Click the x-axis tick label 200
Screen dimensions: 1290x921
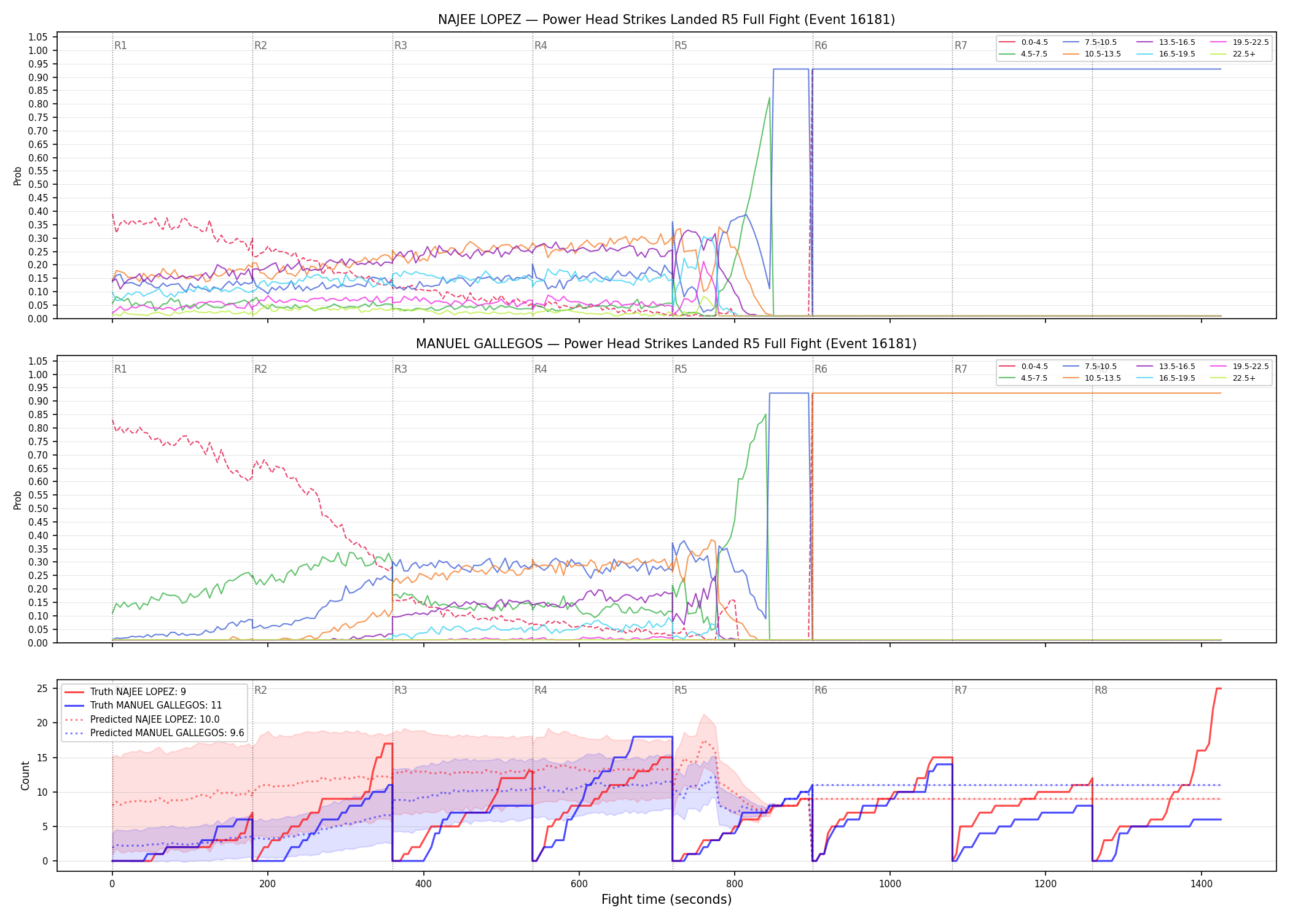pos(267,884)
